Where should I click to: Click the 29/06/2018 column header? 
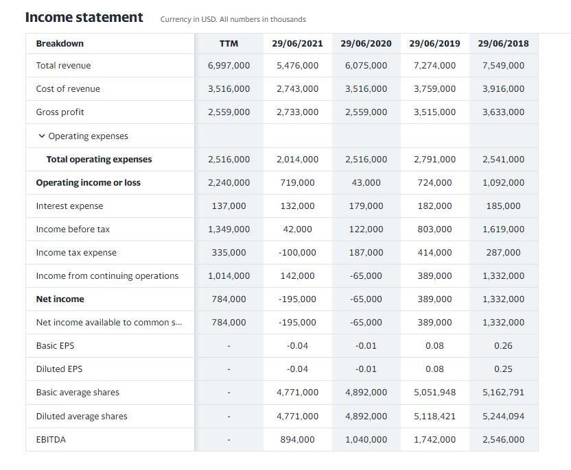click(503, 43)
